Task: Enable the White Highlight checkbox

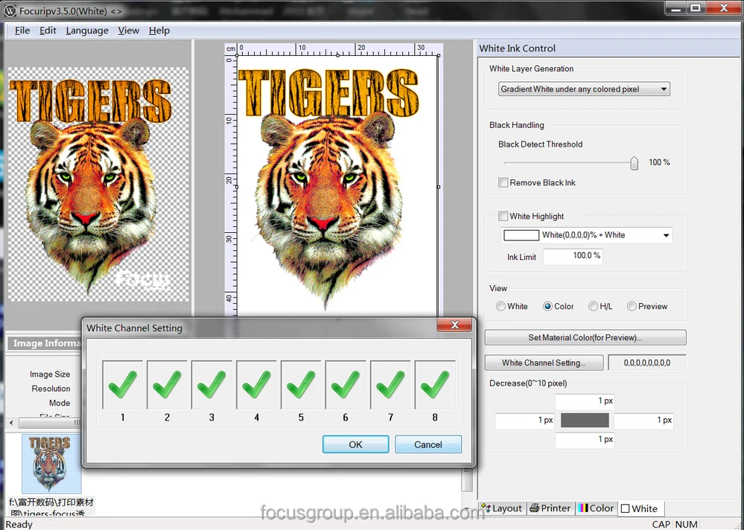Action: coord(503,217)
